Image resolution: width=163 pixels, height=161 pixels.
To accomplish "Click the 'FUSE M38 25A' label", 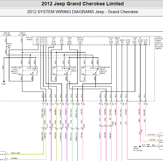I will pos(10,46).
